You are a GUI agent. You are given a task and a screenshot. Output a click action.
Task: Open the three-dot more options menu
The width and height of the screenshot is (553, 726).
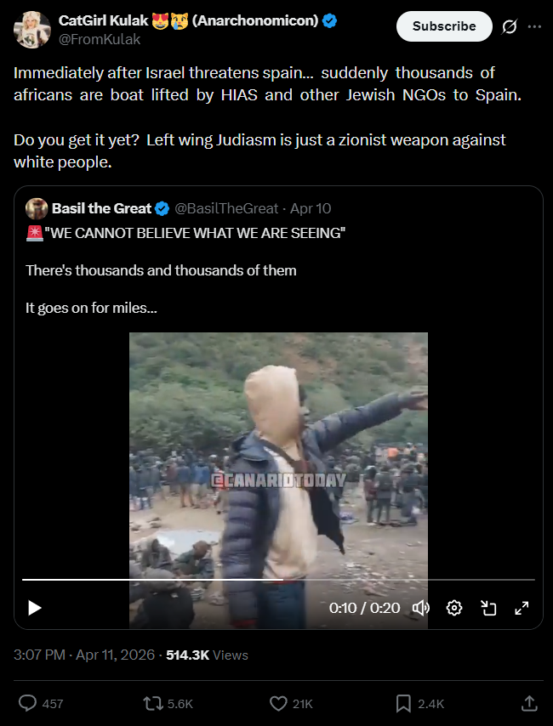click(x=534, y=26)
